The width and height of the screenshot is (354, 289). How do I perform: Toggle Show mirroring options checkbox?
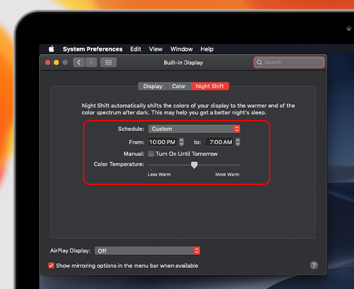[51, 266]
